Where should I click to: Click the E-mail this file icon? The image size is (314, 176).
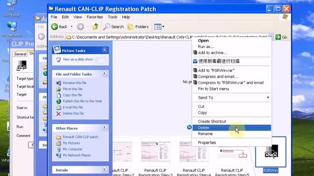tap(58, 108)
